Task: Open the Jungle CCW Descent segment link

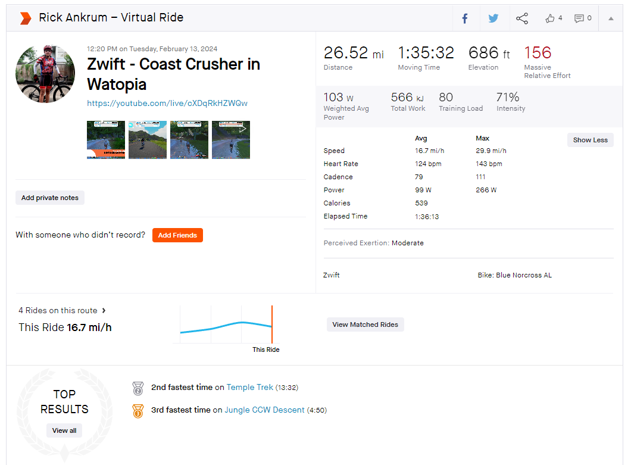Action: pos(264,410)
